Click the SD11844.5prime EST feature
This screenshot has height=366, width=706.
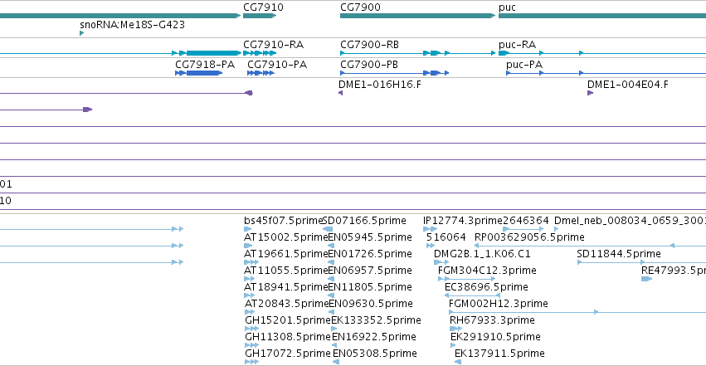coord(641,262)
